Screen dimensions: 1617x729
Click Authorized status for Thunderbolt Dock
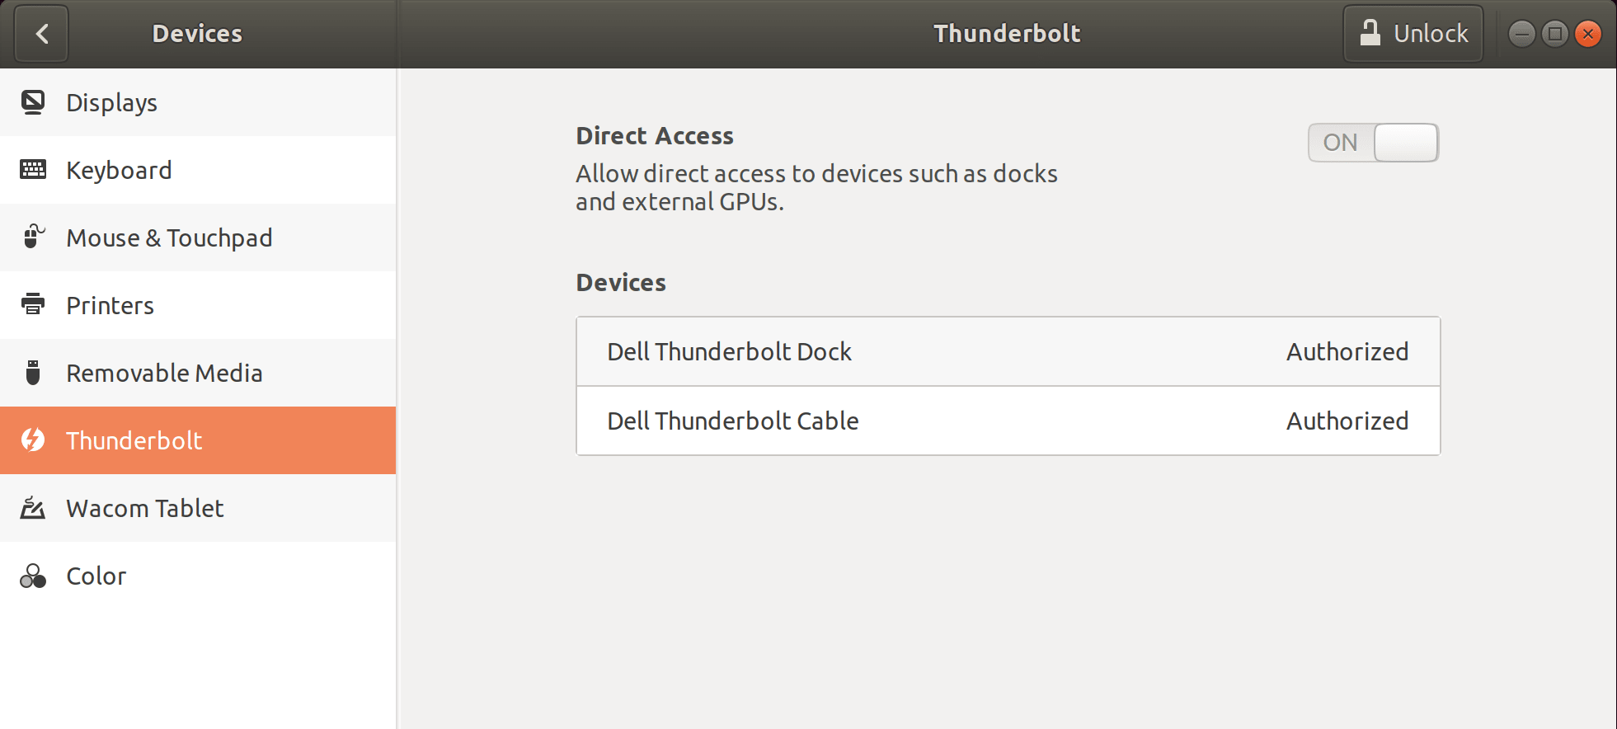click(1347, 351)
